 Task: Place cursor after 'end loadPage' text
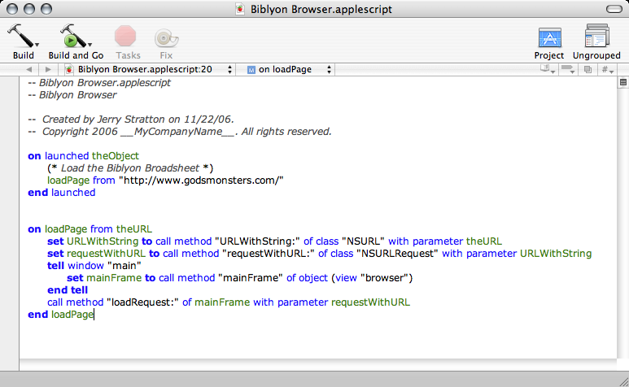(95, 315)
